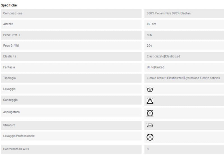Click the Peso Gr/MQ value 204

(x=149, y=46)
